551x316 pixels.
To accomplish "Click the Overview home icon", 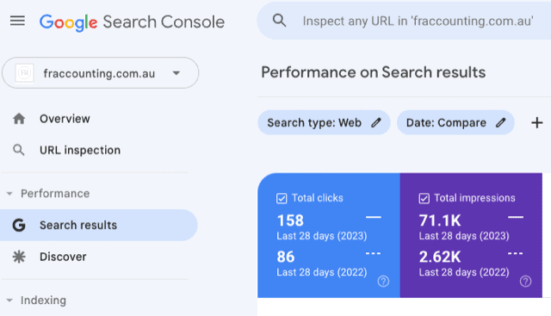I will (19, 119).
